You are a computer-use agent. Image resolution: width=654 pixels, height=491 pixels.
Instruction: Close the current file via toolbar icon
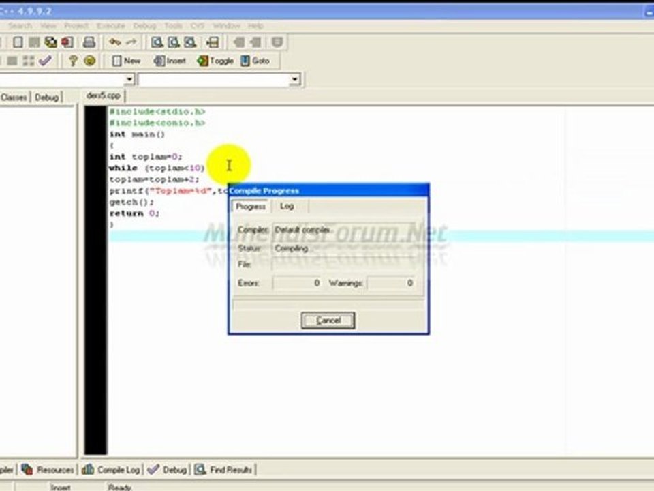tap(67, 42)
